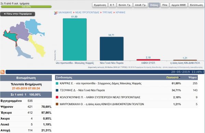
Task: Sort by Ποσοστό column arrow
Action: coord(180,77)
